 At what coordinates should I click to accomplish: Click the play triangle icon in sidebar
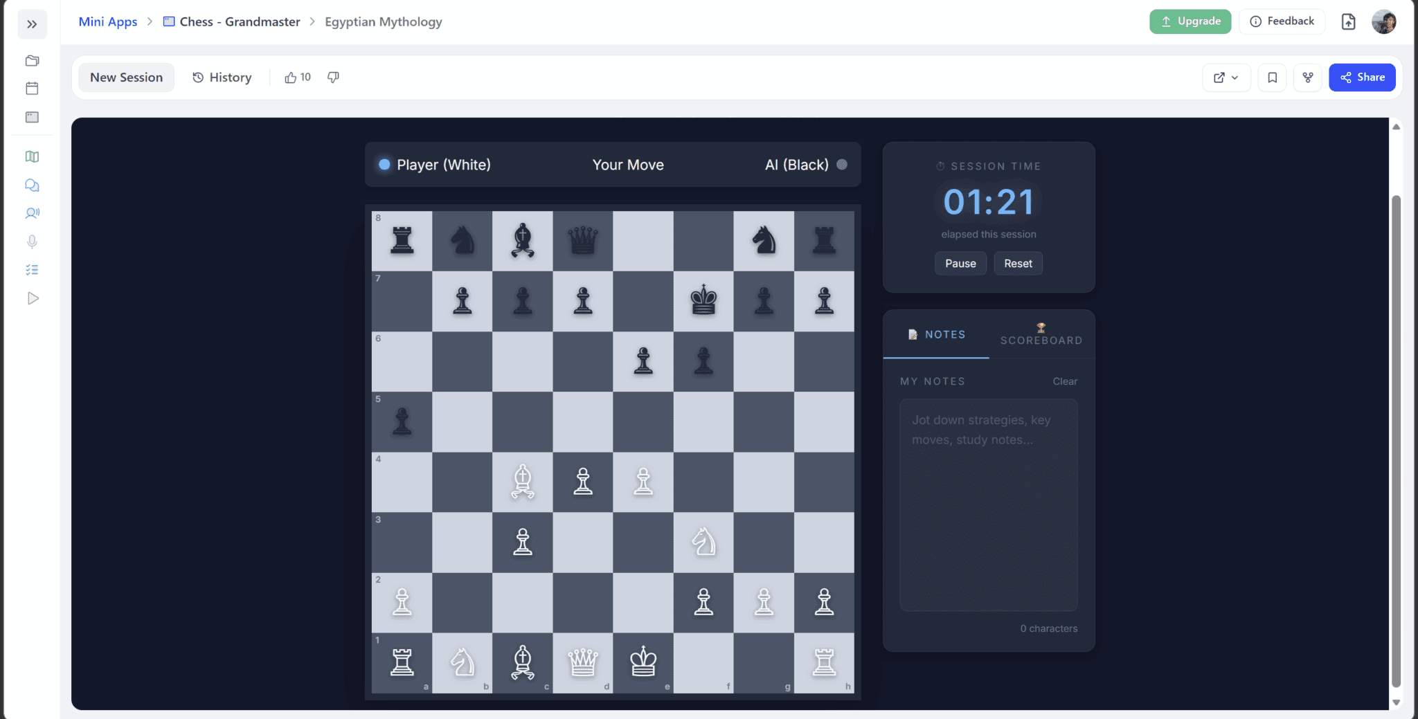[x=32, y=298]
